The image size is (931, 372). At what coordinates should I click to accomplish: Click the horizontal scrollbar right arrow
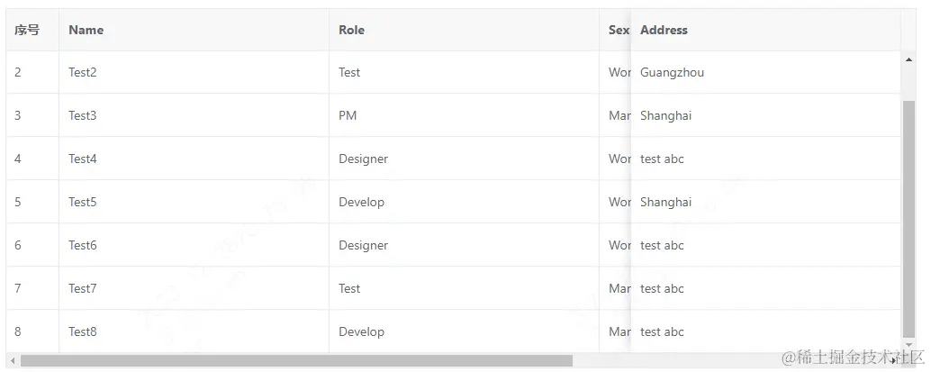pyautogui.click(x=893, y=361)
